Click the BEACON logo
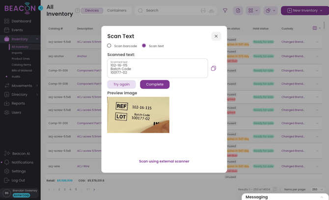 (20, 8)
